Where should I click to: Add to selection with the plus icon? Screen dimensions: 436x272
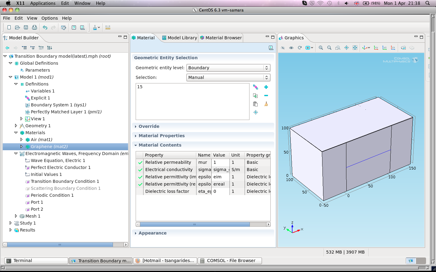[266, 87]
